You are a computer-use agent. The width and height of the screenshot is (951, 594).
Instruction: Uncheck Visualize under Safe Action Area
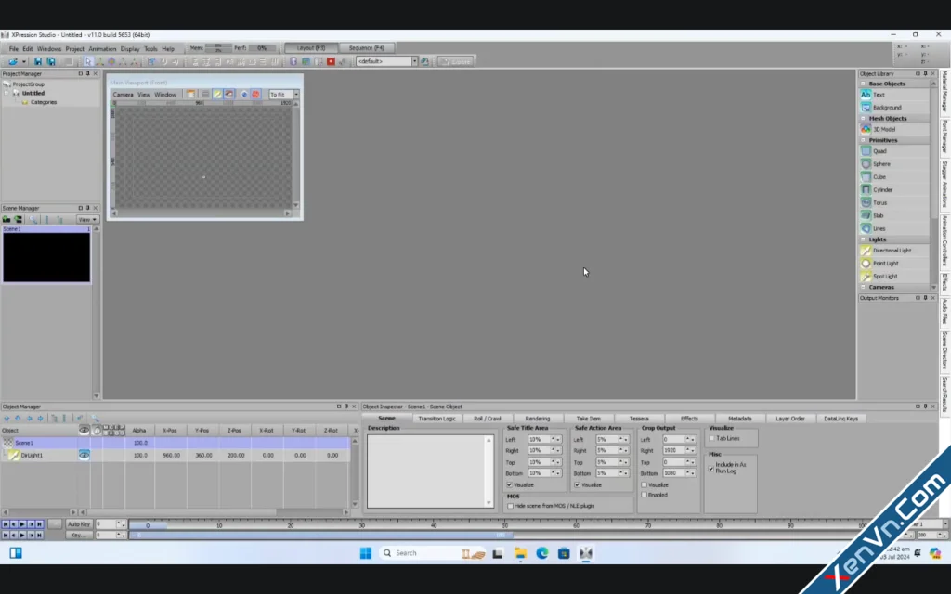tap(578, 484)
